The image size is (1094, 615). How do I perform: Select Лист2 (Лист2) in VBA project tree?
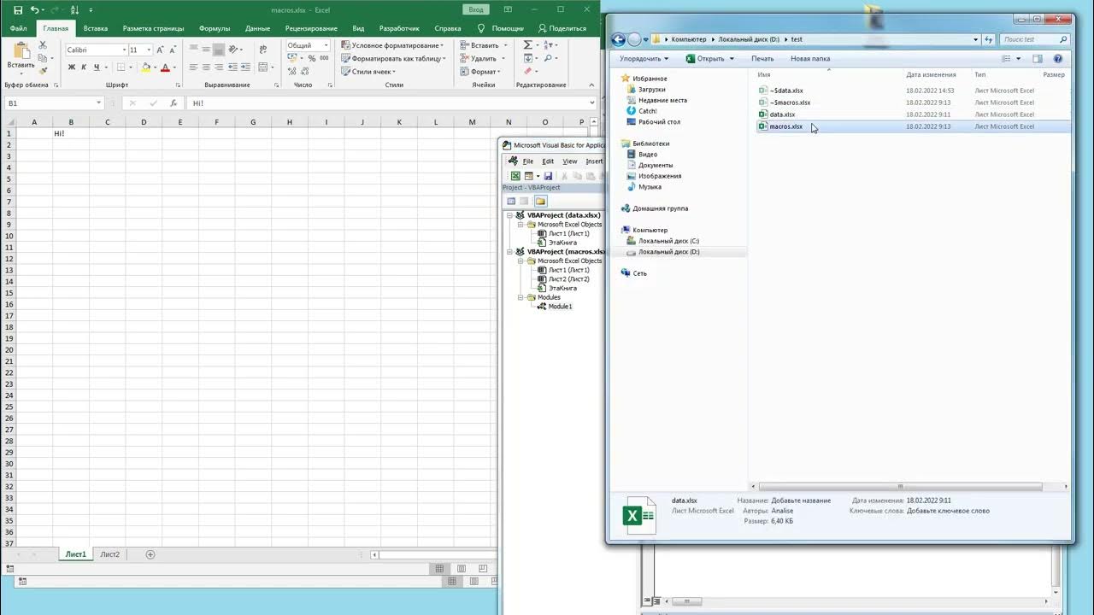(568, 279)
